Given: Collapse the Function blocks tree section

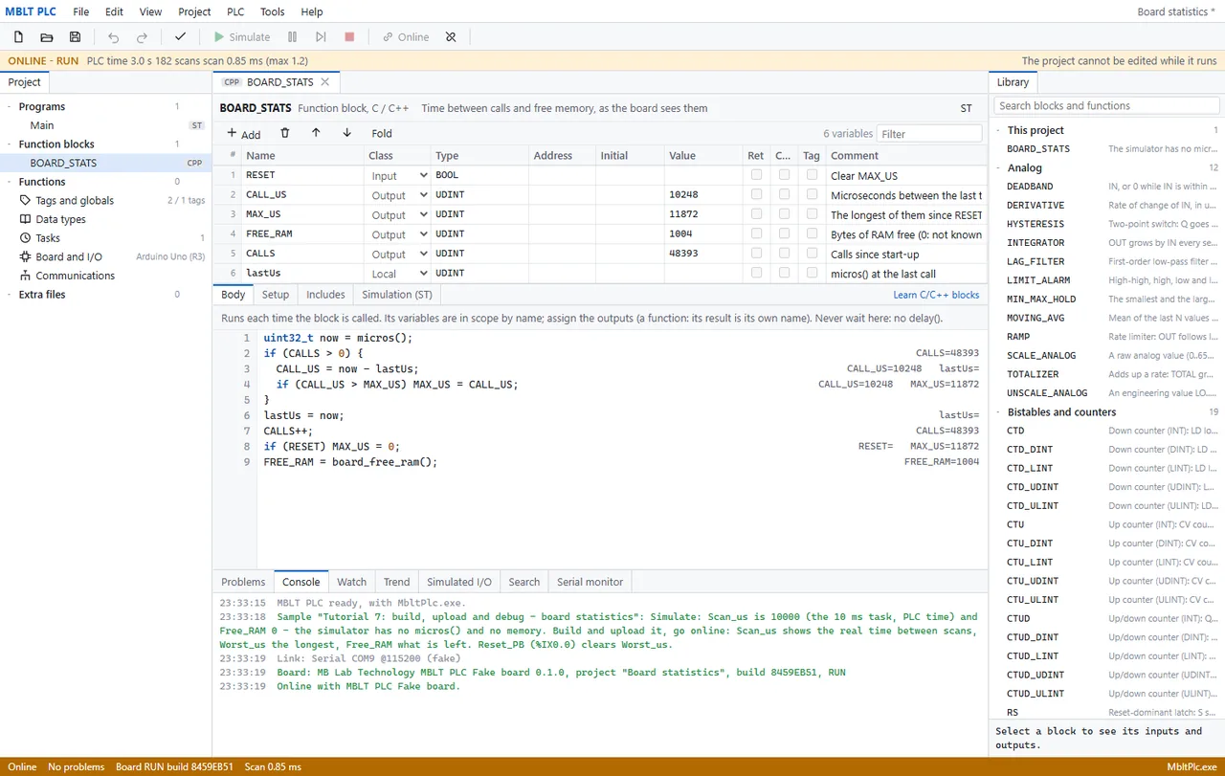Looking at the screenshot, I should coord(10,144).
